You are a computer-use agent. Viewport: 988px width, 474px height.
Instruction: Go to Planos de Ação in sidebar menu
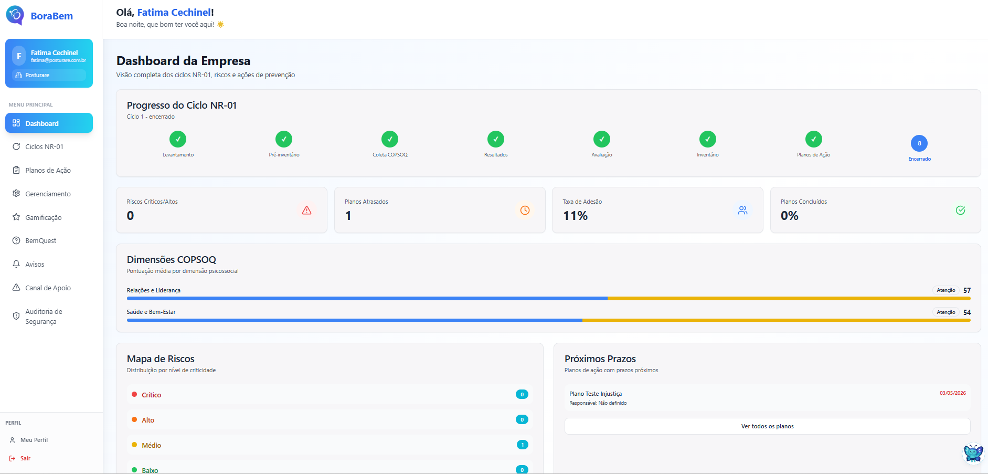49,170
